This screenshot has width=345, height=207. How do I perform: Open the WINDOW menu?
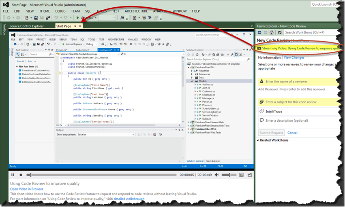[180, 11]
